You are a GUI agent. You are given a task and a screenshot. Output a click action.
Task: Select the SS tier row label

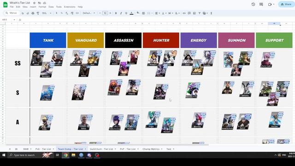(18, 63)
